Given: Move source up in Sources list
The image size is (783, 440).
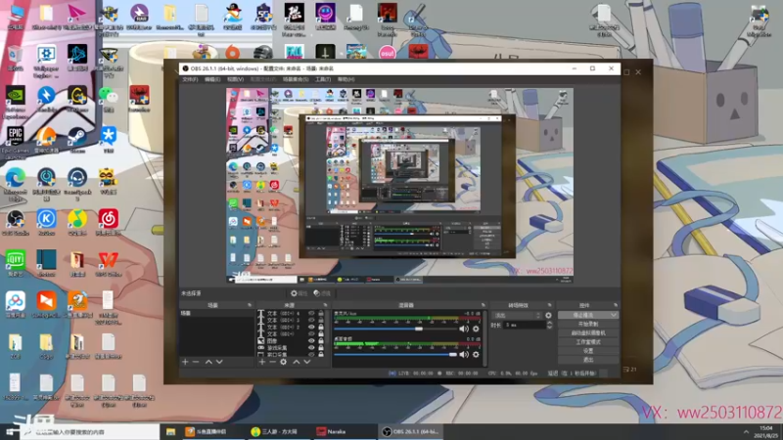Looking at the screenshot, I should 297,362.
